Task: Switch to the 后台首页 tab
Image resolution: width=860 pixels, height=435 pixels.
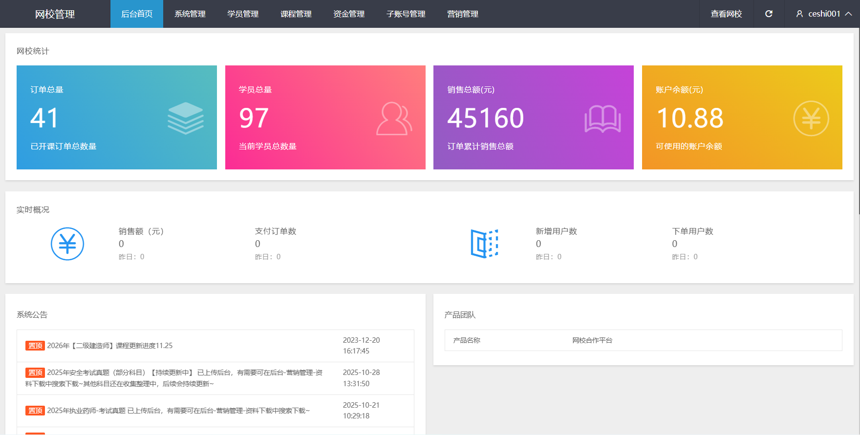Action: point(137,14)
